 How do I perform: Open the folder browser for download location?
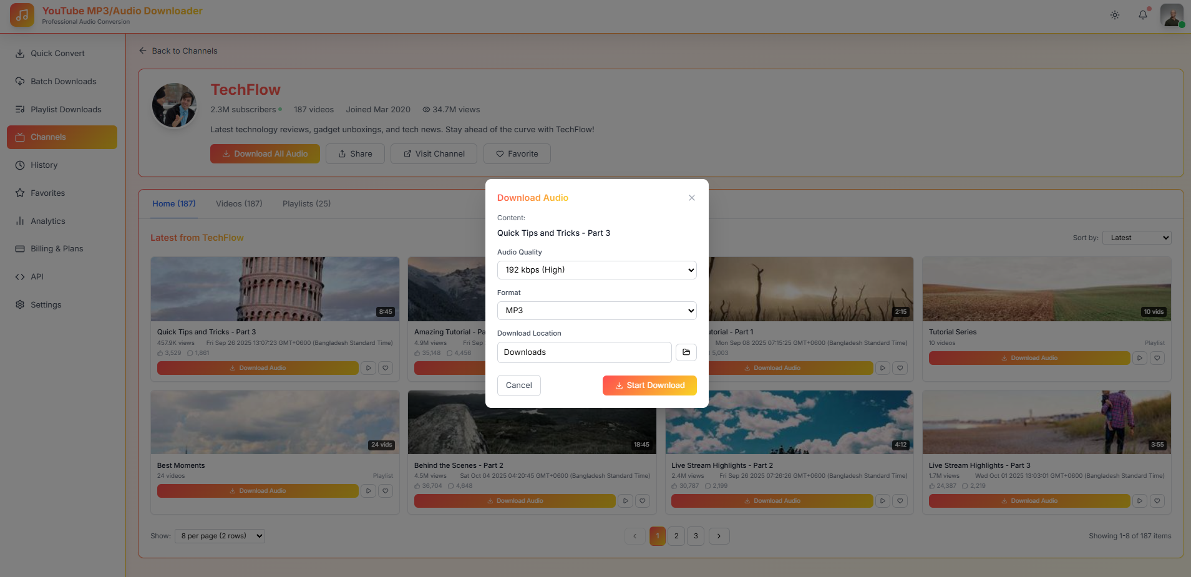pyautogui.click(x=686, y=352)
